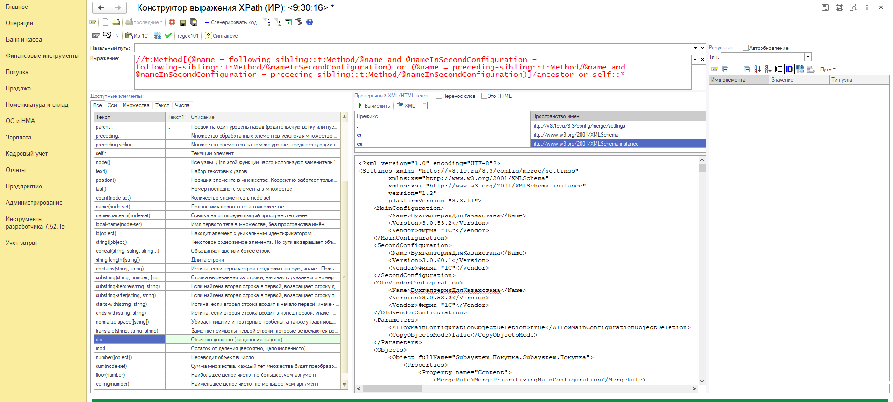The height and width of the screenshot is (402, 893).
Task: Click the output-to-table icon in result toolbar
Action: coord(811,69)
